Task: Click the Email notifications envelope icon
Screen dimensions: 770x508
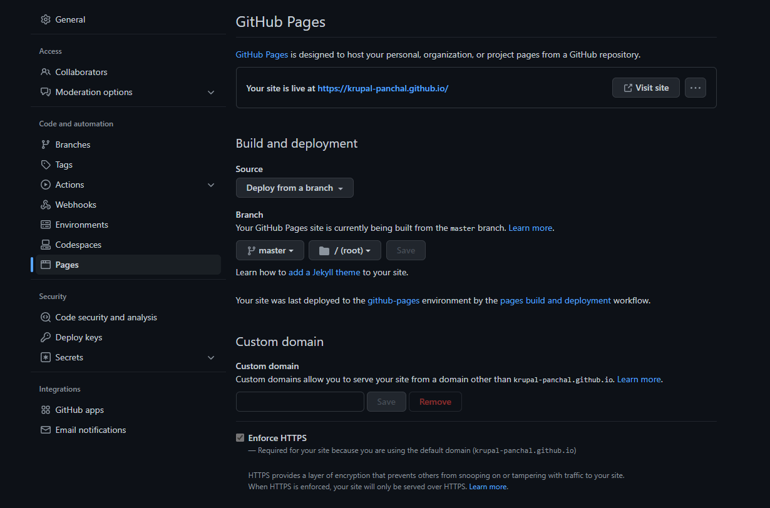Action: 46,430
